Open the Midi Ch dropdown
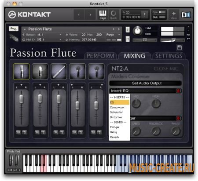The width and height of the screenshot is (198, 181). pos(42,40)
